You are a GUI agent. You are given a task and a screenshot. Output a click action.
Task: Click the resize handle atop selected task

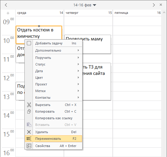coord(39,26)
